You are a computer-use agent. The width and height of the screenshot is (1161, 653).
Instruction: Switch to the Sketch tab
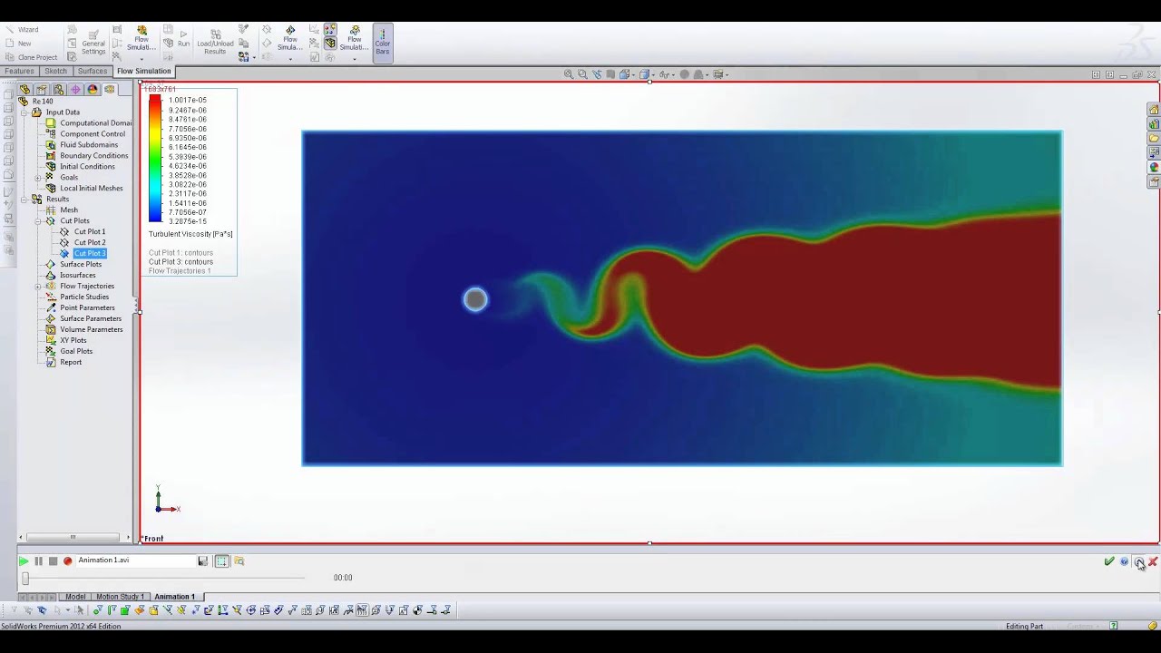click(55, 71)
